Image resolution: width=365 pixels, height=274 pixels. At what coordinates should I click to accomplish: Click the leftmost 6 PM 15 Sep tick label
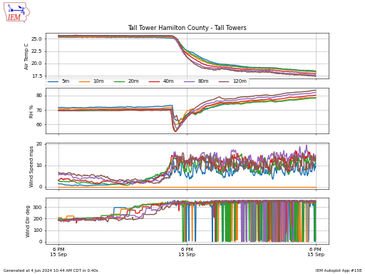(58, 252)
